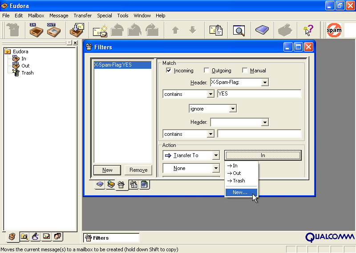
Task: Choose In in the mailbox popup
Action: (x=241, y=166)
